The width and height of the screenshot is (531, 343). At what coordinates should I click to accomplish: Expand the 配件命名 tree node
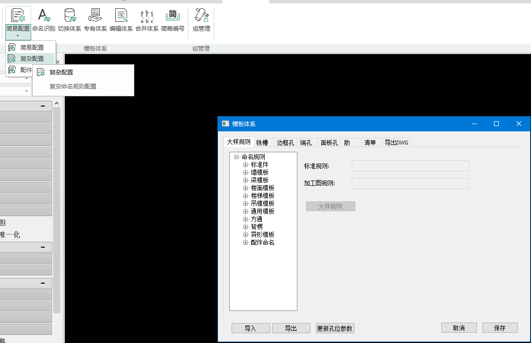(245, 242)
